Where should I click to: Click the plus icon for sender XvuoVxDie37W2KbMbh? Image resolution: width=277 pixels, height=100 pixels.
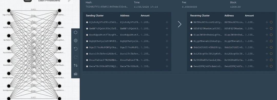pyautogui.click(x=167, y=60)
